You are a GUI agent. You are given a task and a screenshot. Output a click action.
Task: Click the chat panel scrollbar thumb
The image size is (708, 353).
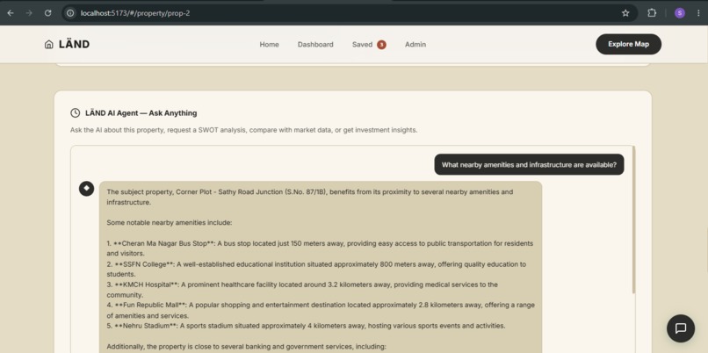pos(633,220)
